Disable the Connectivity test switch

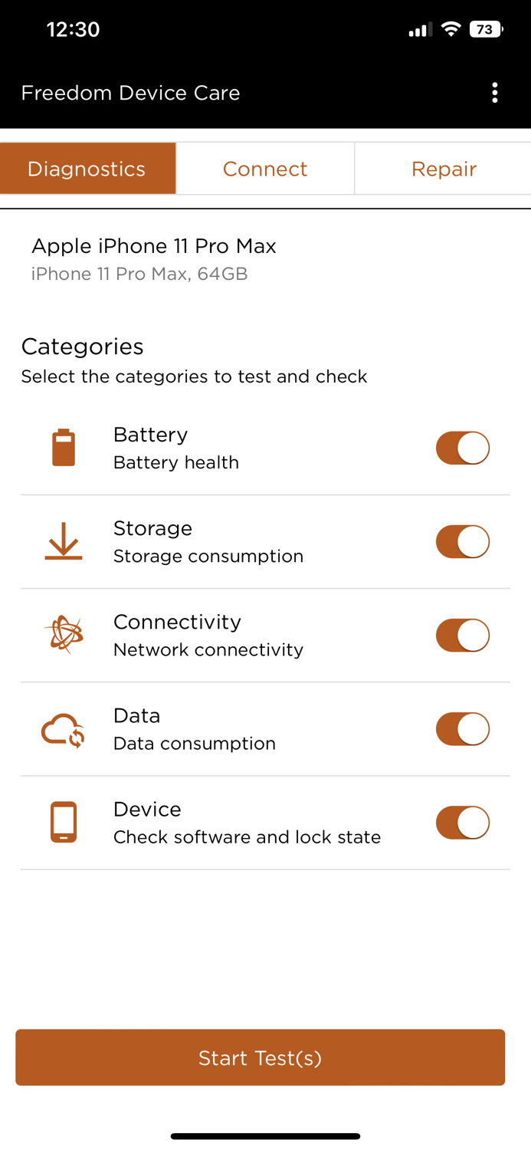(x=463, y=635)
